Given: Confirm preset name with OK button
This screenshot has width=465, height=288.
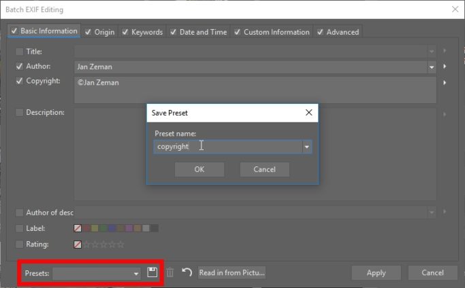Looking at the screenshot, I should coord(199,169).
